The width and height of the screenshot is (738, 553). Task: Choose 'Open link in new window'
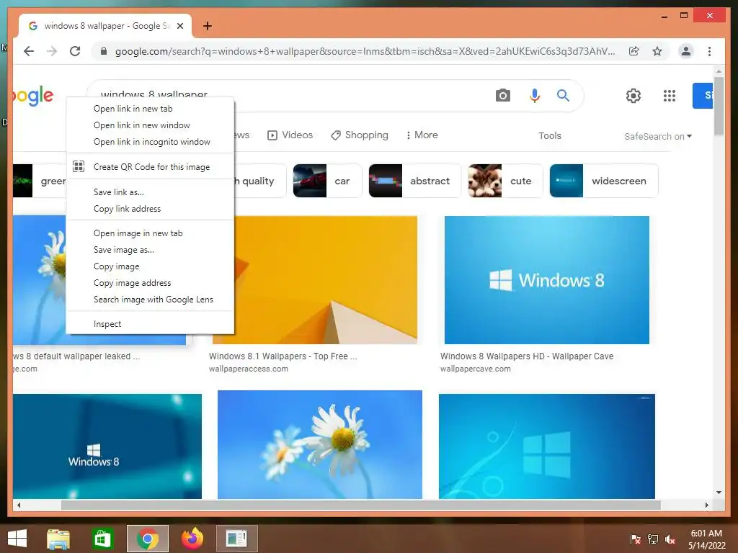point(150,125)
